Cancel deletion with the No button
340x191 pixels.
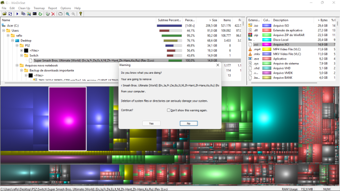(189, 124)
